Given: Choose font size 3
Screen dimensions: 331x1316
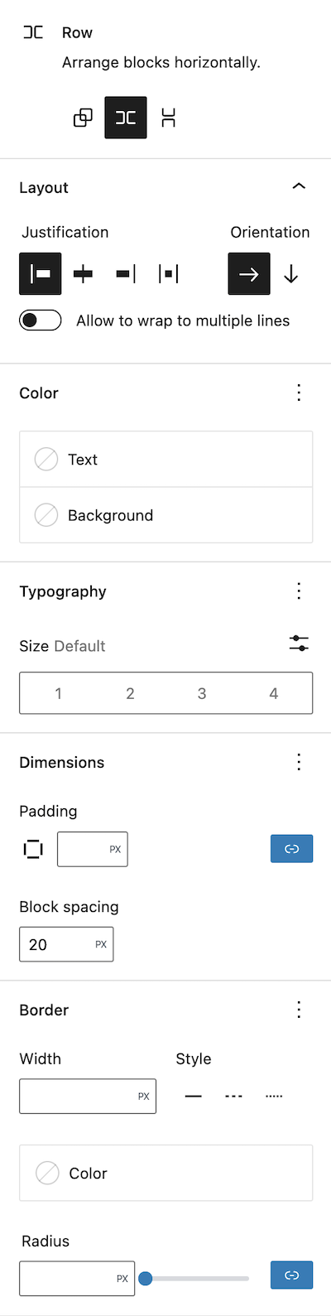Looking at the screenshot, I should [x=202, y=693].
